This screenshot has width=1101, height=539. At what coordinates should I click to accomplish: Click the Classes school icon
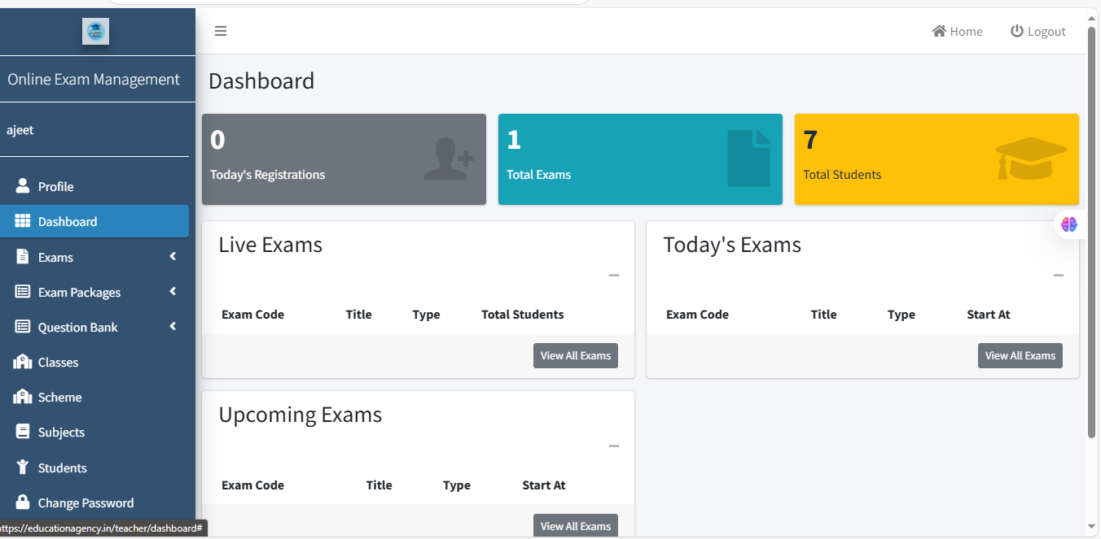tap(23, 362)
